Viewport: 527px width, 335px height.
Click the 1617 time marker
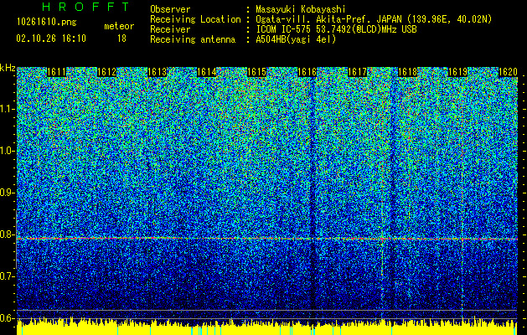pos(357,72)
